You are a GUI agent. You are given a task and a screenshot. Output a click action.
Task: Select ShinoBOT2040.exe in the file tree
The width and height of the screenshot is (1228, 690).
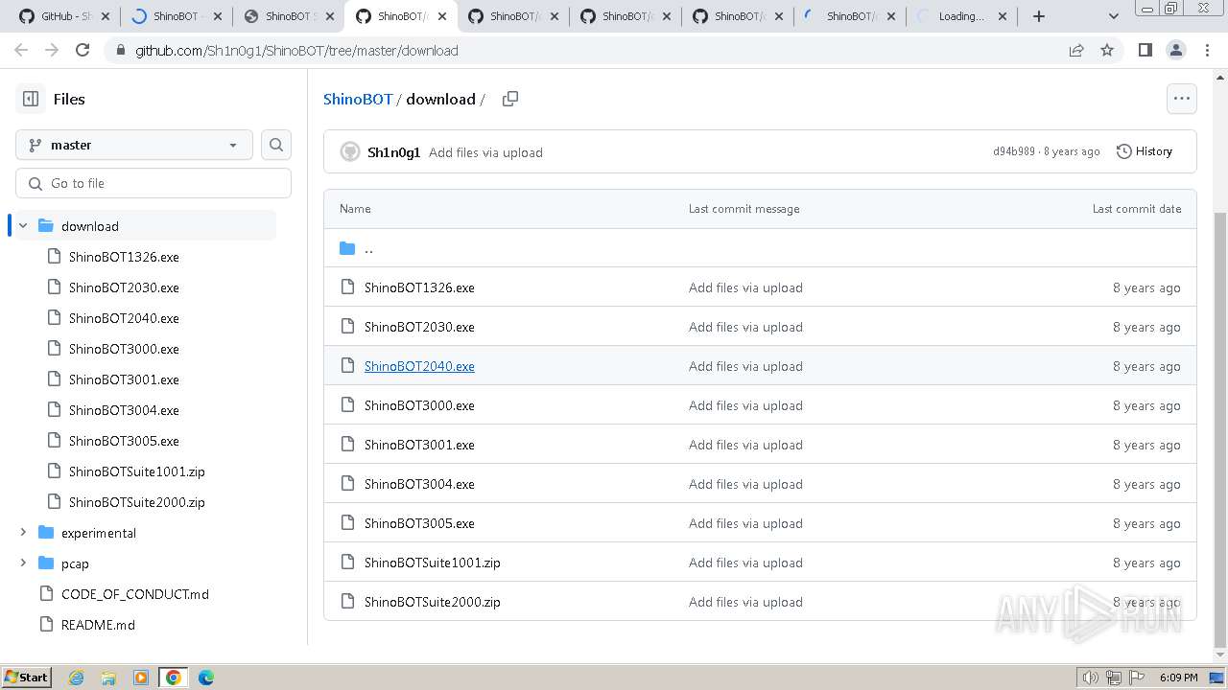point(124,318)
